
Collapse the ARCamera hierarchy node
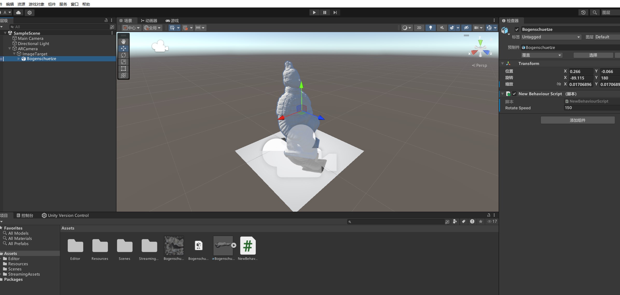(10, 49)
